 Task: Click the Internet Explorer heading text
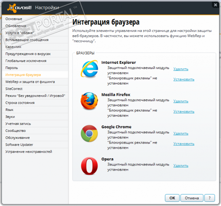click(118, 62)
